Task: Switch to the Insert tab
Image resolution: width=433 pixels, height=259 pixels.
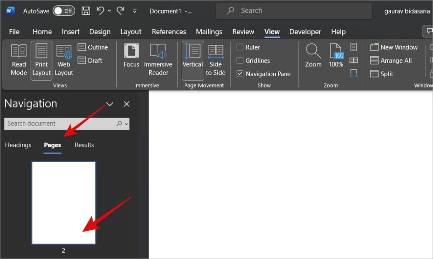Action: (71, 32)
